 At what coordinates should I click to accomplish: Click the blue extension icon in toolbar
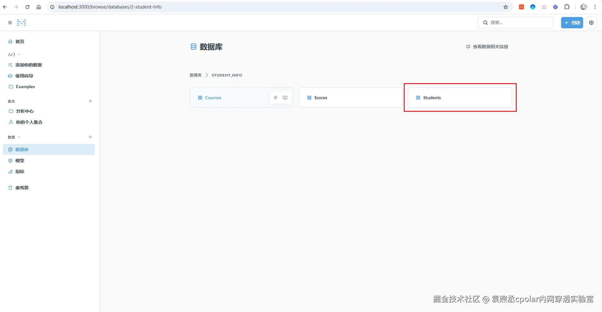[x=533, y=7]
